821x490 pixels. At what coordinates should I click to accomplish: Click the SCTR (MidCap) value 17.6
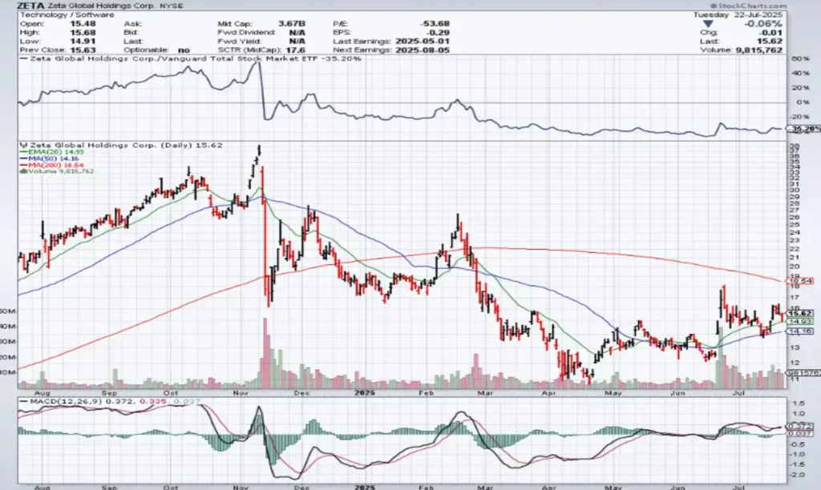coord(295,50)
